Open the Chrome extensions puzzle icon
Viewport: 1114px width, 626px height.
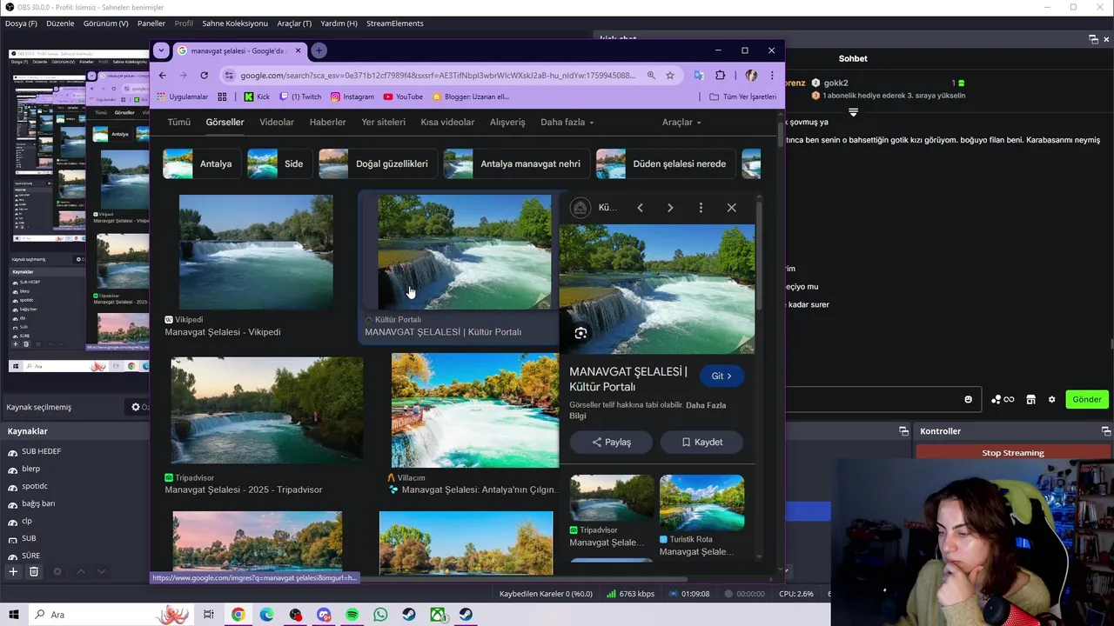click(x=721, y=76)
